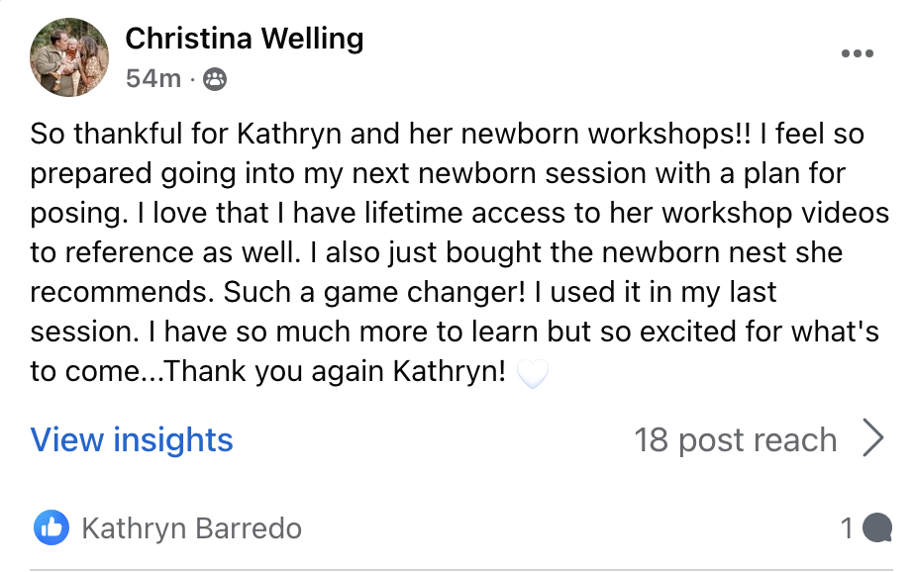Open Christina Welling's profile picture
The width and height of the screenshot is (915, 572).
[x=69, y=56]
